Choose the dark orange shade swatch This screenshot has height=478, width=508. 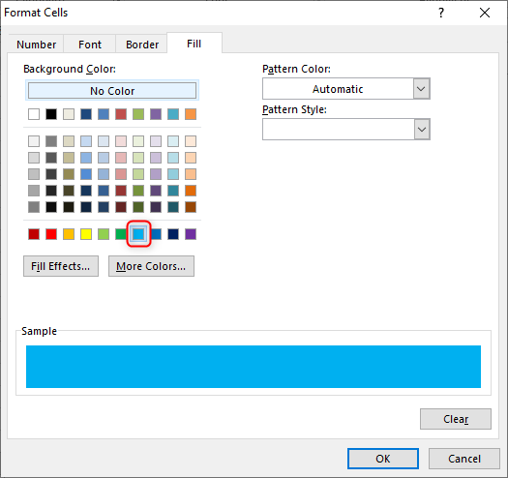pos(191,191)
